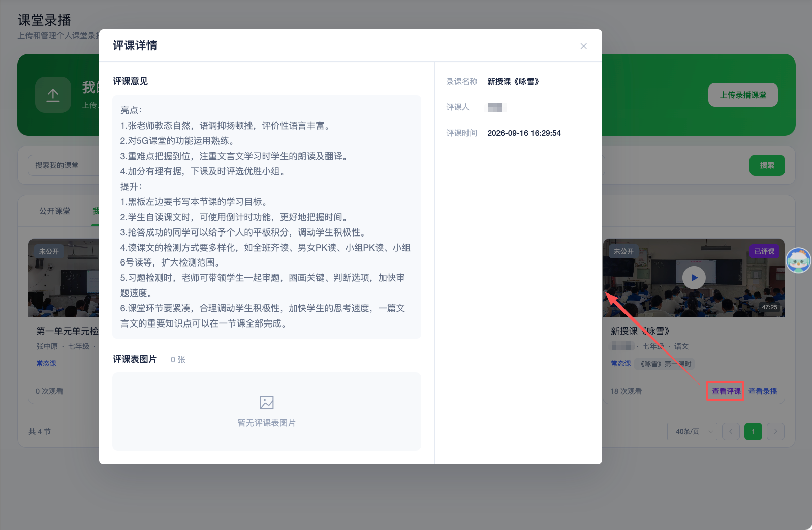Click the line 2.对5G课堂的功能运用熟练。
Image resolution: width=812 pixels, height=530 pixels.
point(177,141)
